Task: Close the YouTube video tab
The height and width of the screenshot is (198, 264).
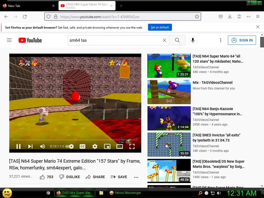Action: [111, 6]
